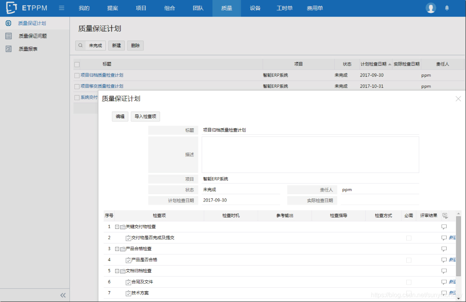Click the 新建 button
This screenshot has height=302, width=466.
[x=116, y=45]
